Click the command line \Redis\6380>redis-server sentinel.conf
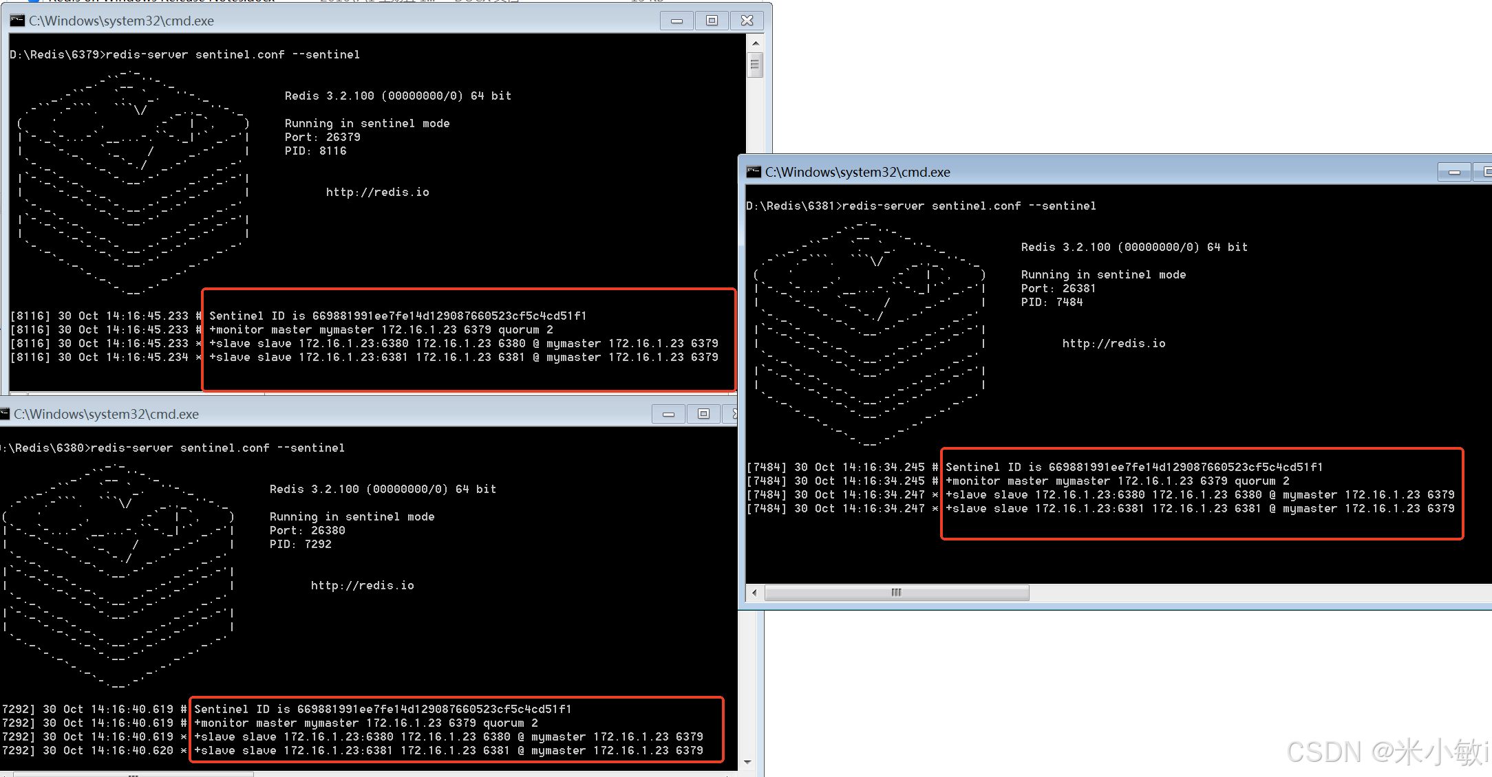Screen dimensions: 1492x777 (x=172, y=448)
